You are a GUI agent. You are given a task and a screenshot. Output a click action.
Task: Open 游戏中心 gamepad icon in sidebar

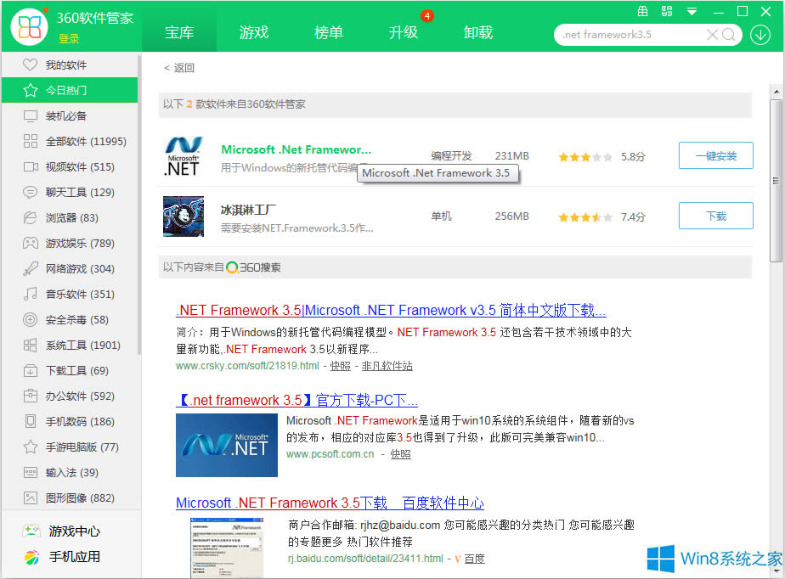31,531
